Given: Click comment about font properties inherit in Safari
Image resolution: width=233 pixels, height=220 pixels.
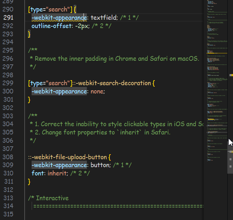Looking at the screenshot, I should [x=100, y=132].
